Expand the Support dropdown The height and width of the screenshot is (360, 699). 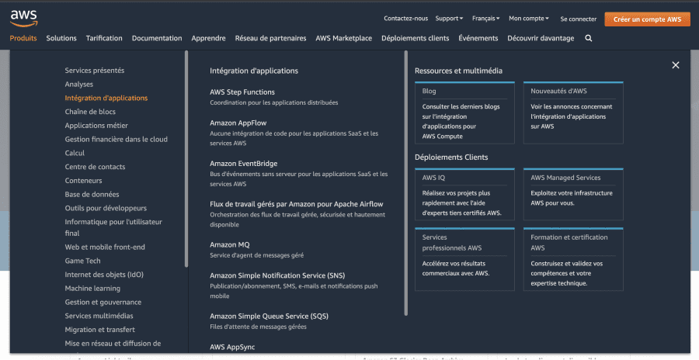(x=449, y=19)
